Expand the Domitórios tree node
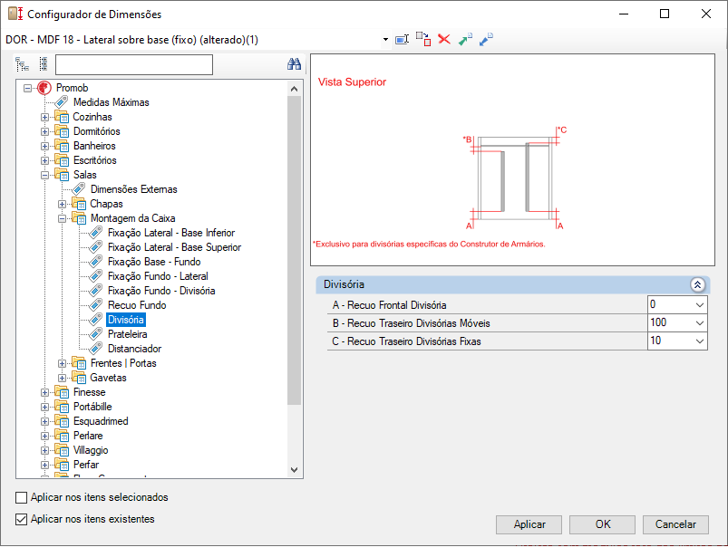This screenshot has height=557, width=728. [x=45, y=131]
